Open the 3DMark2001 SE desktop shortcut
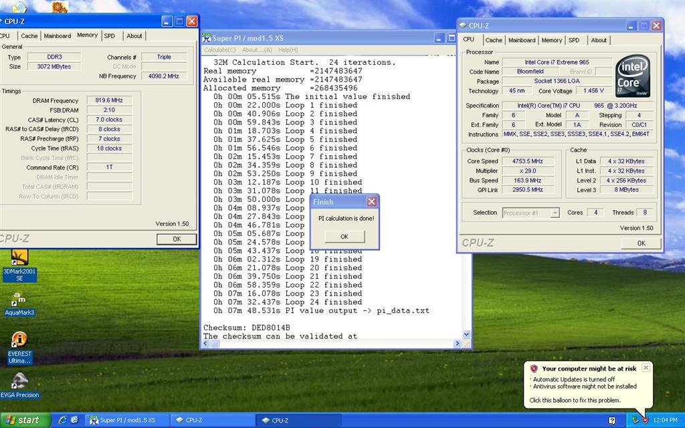 click(19, 265)
